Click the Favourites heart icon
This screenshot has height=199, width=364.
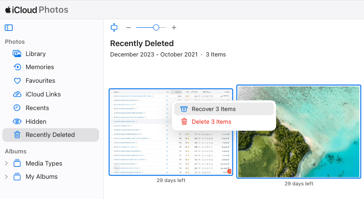tap(17, 80)
